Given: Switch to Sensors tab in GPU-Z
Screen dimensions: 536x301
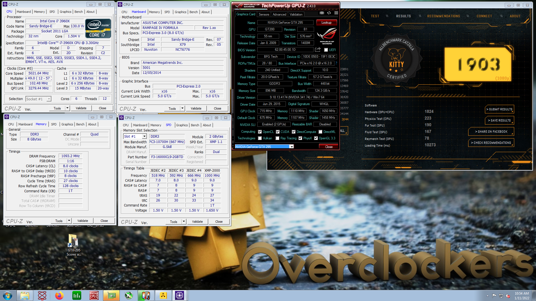Looking at the screenshot, I should pyautogui.click(x=264, y=14).
